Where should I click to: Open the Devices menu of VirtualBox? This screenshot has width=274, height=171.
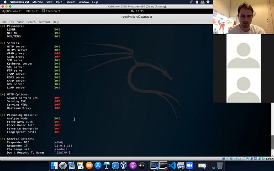(70, 2)
